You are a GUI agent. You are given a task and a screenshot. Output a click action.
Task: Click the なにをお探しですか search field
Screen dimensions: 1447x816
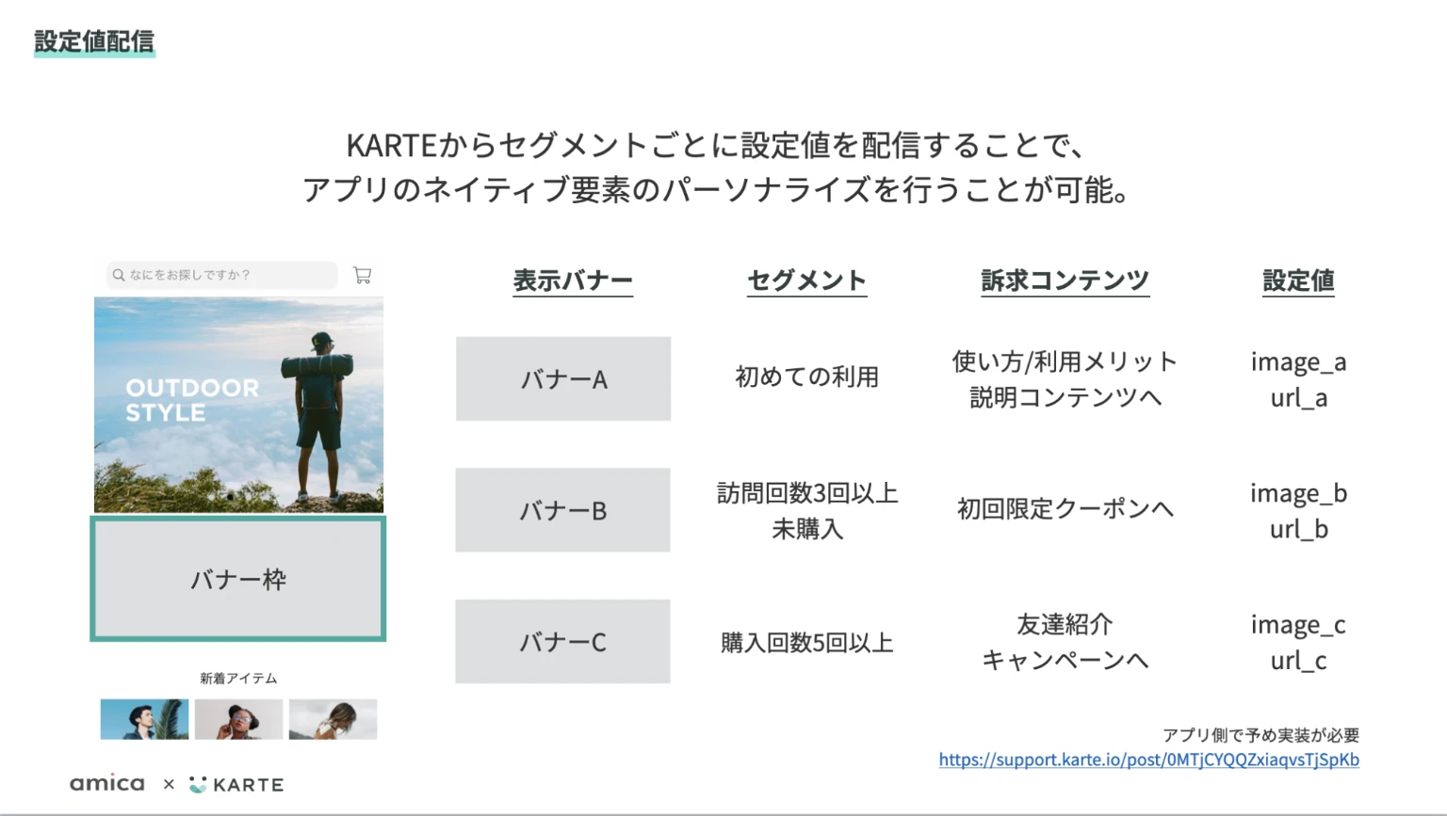[x=222, y=275]
